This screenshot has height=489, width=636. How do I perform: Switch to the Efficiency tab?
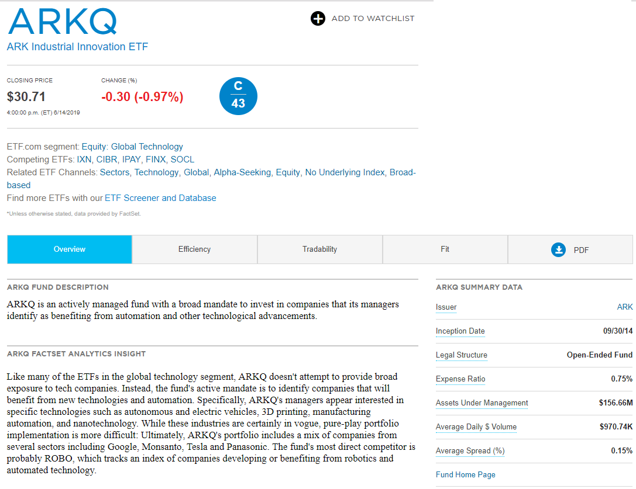[195, 249]
